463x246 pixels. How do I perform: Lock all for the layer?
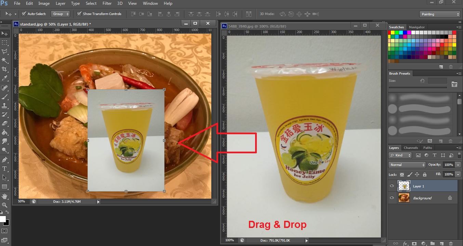[425, 174]
